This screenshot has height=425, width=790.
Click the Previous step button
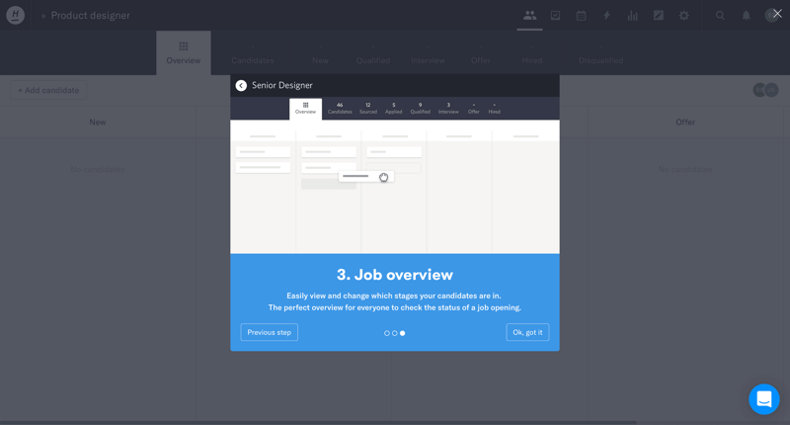click(x=269, y=332)
